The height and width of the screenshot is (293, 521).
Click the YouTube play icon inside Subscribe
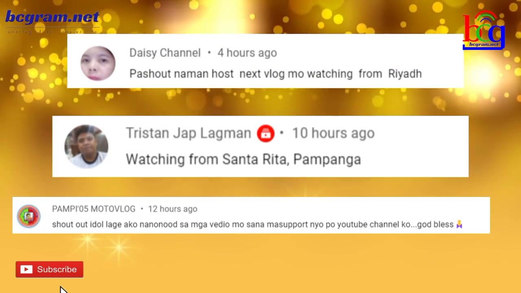[26, 269]
